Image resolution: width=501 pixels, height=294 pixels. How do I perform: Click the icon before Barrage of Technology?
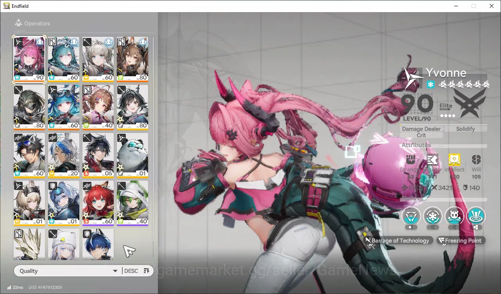pyautogui.click(x=367, y=240)
